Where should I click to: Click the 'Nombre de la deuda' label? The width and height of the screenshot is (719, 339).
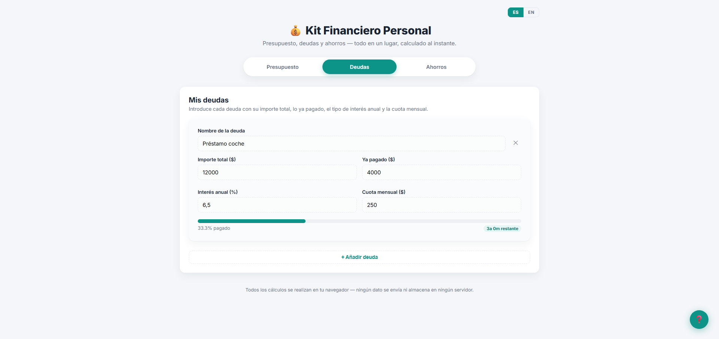pos(221,131)
